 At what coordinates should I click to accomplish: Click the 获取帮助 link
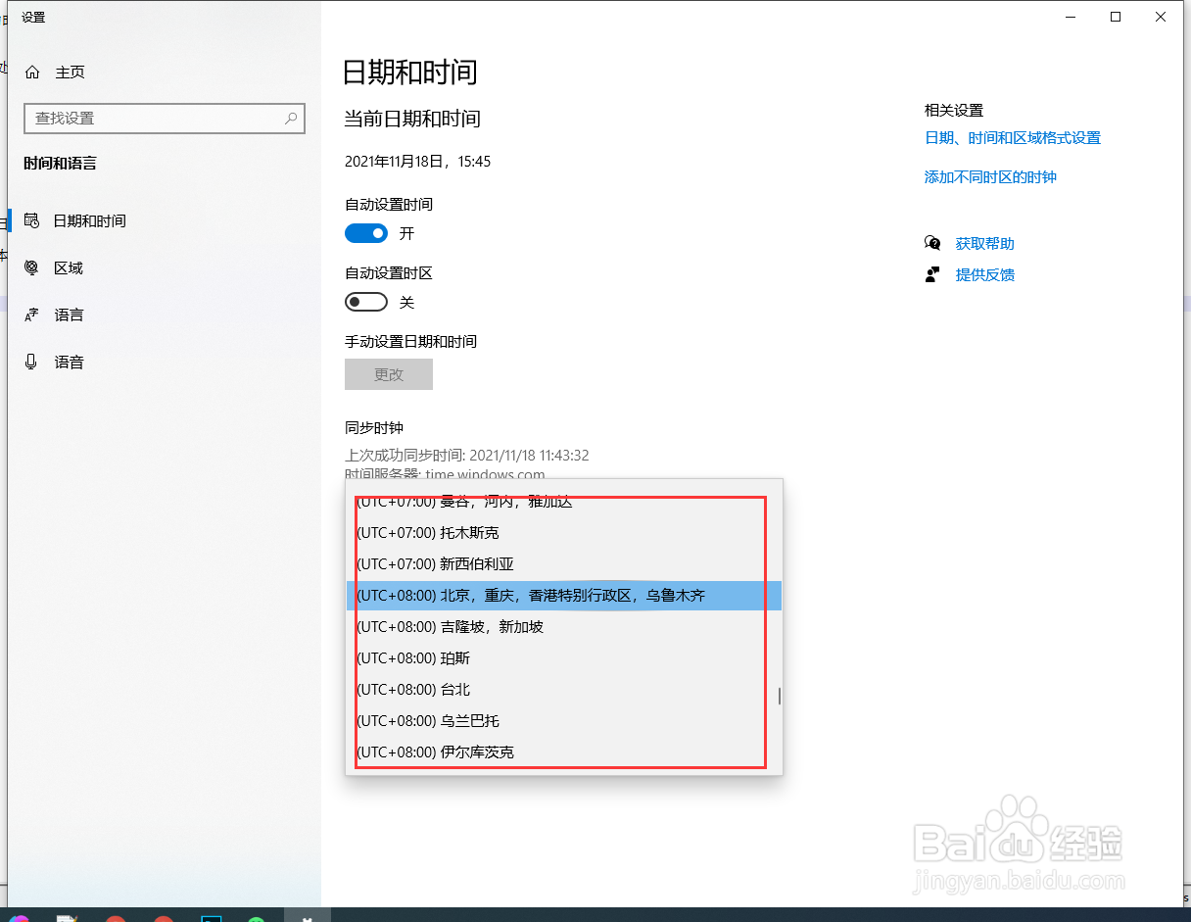click(985, 244)
